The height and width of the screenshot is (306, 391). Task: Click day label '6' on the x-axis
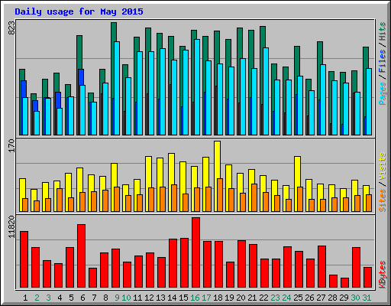coord(82,298)
